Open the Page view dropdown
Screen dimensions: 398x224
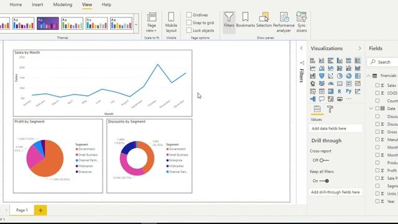coord(152,22)
